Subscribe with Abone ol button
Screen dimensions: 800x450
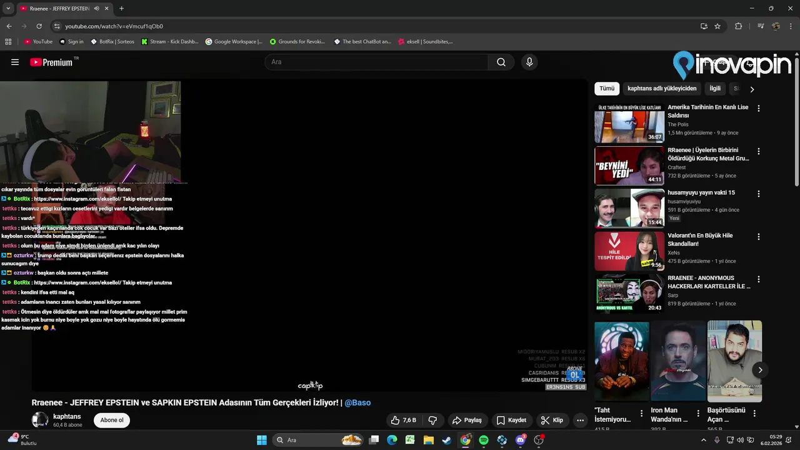[x=112, y=420]
